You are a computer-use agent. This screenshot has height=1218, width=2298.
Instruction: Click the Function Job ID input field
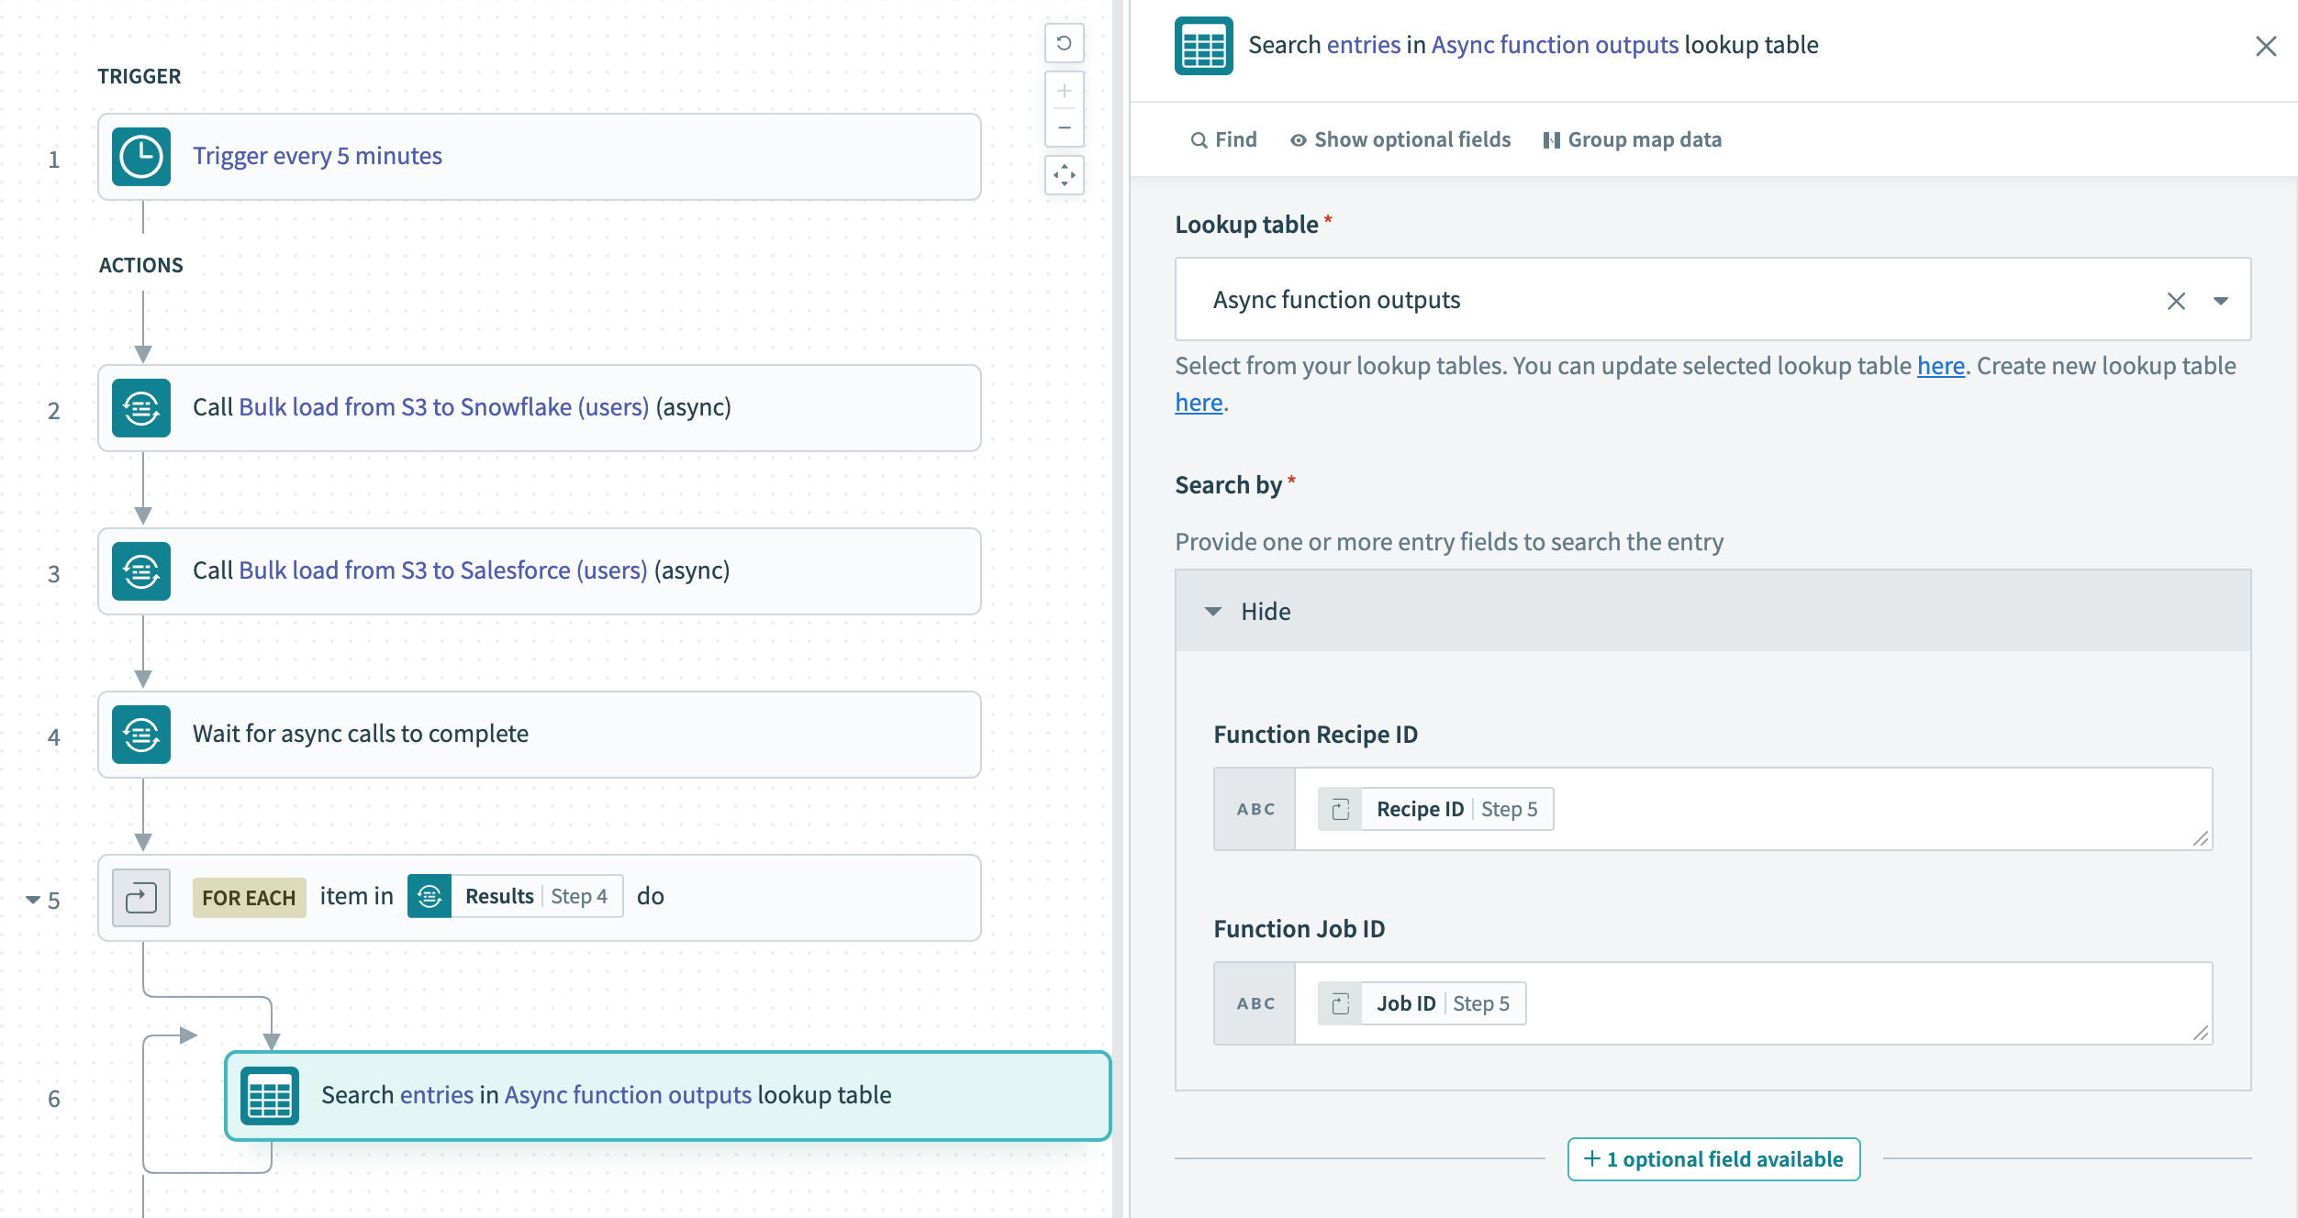[1835, 1003]
